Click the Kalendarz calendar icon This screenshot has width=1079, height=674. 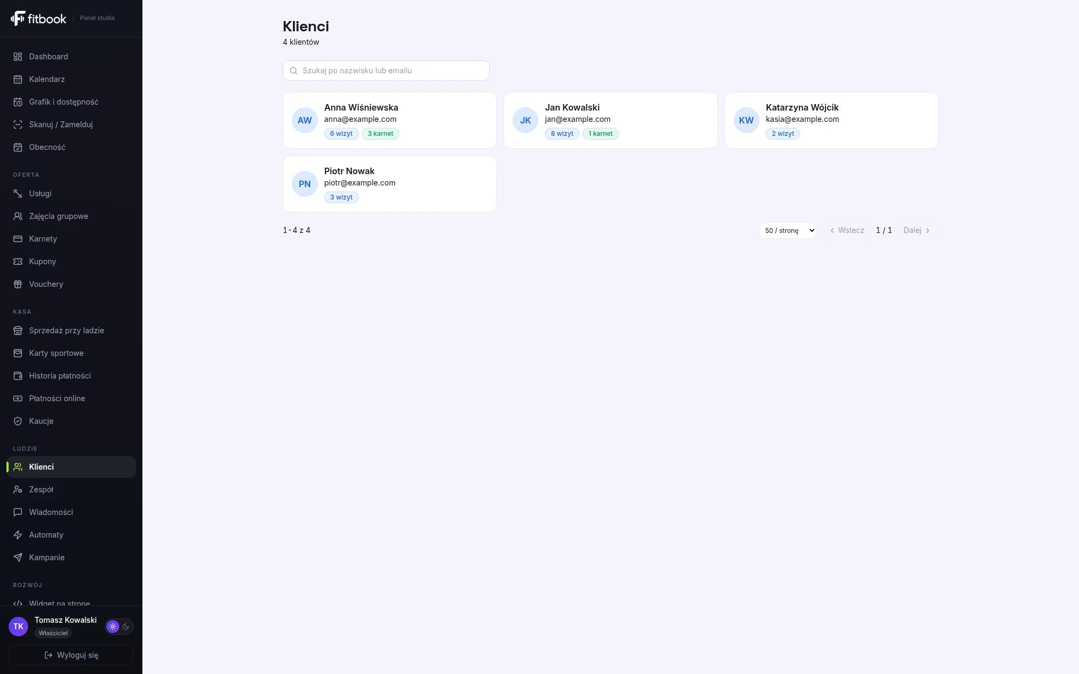18,79
